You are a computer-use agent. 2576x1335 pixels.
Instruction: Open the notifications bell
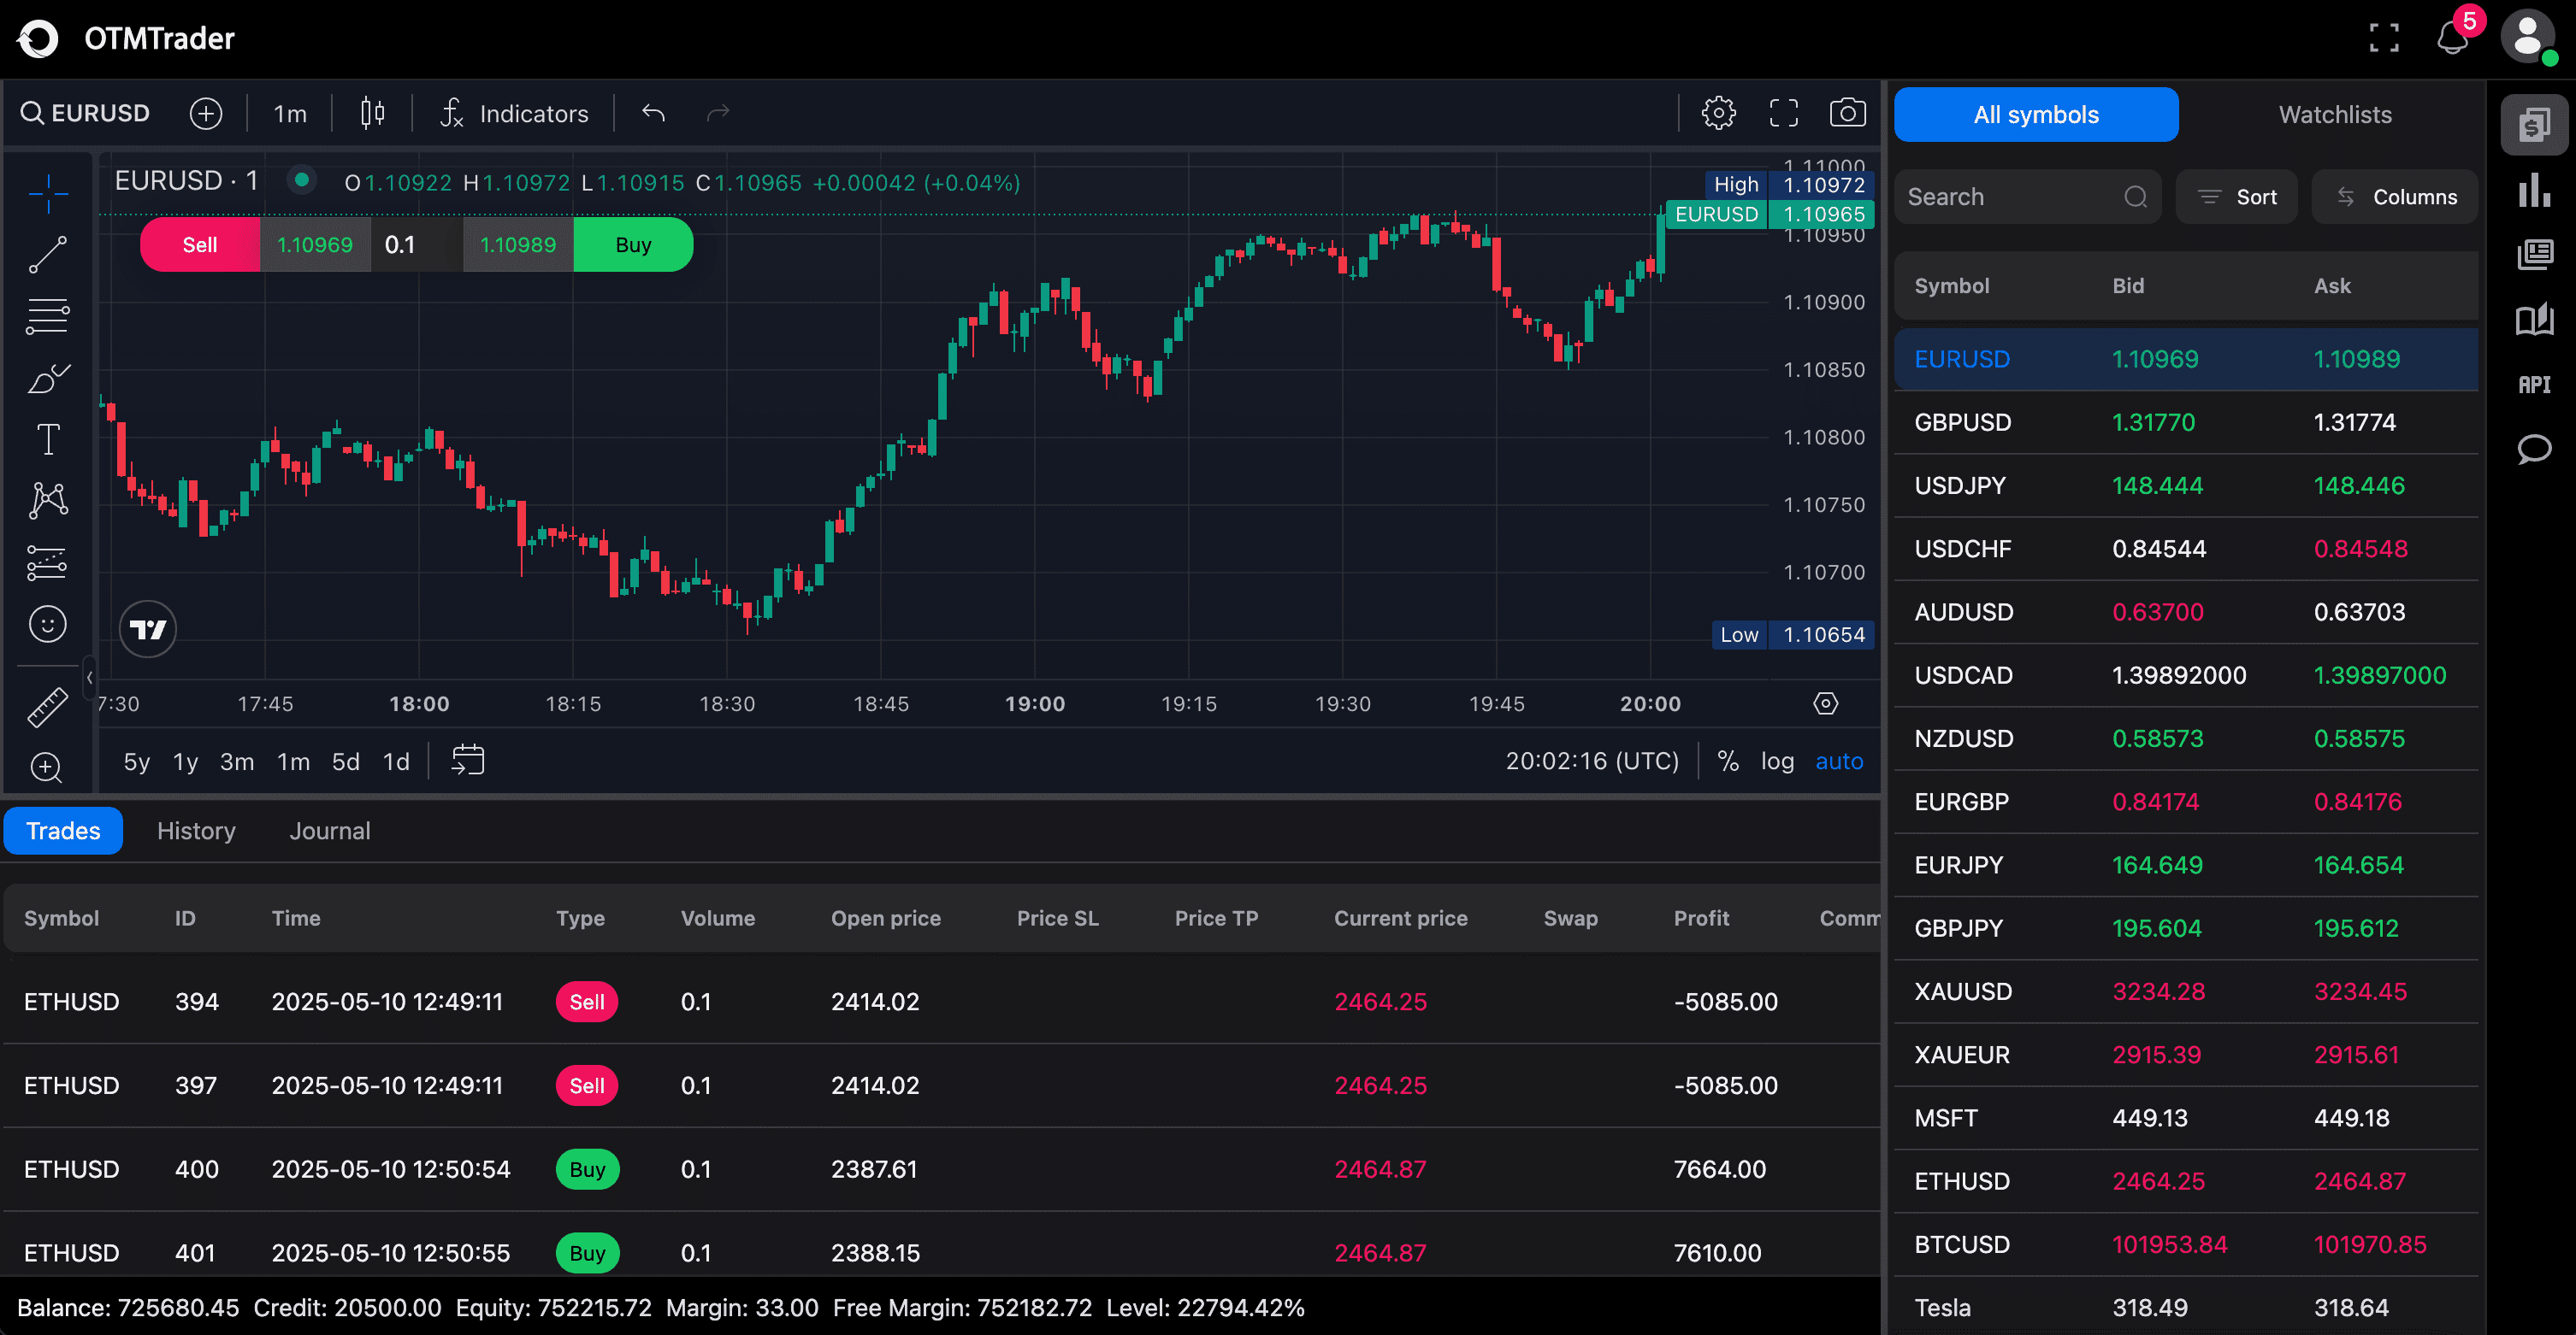pos(2451,38)
